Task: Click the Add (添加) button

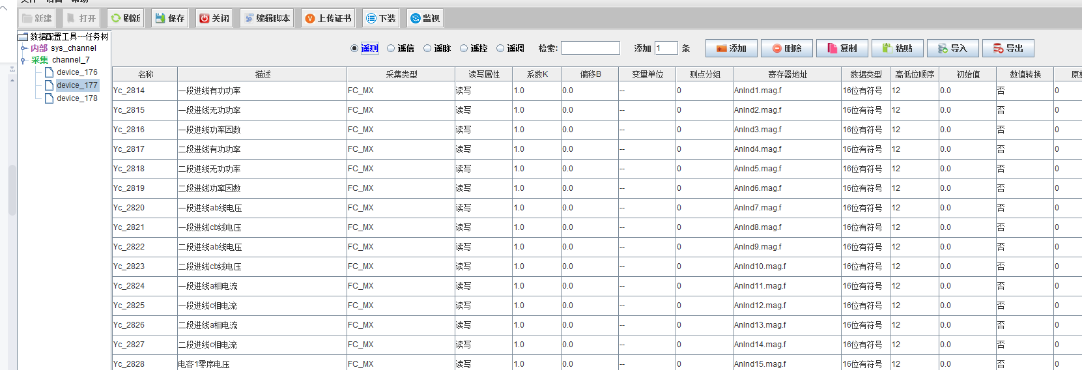Action: coord(731,48)
